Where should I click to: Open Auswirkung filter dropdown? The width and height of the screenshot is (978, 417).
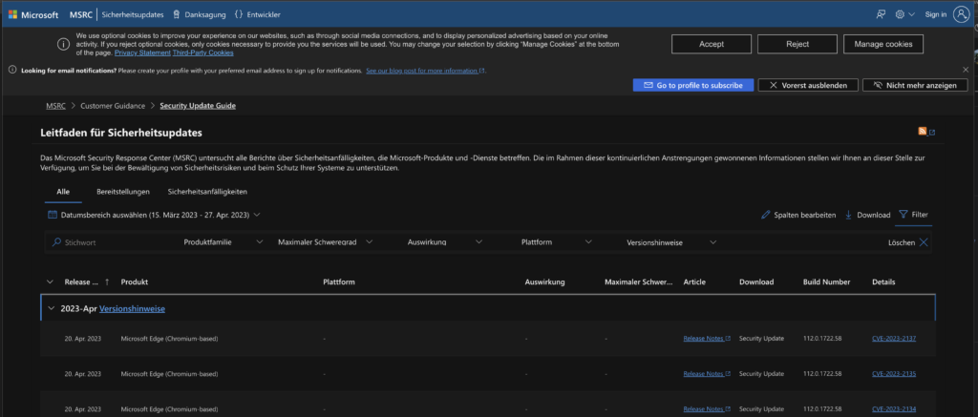pos(445,242)
